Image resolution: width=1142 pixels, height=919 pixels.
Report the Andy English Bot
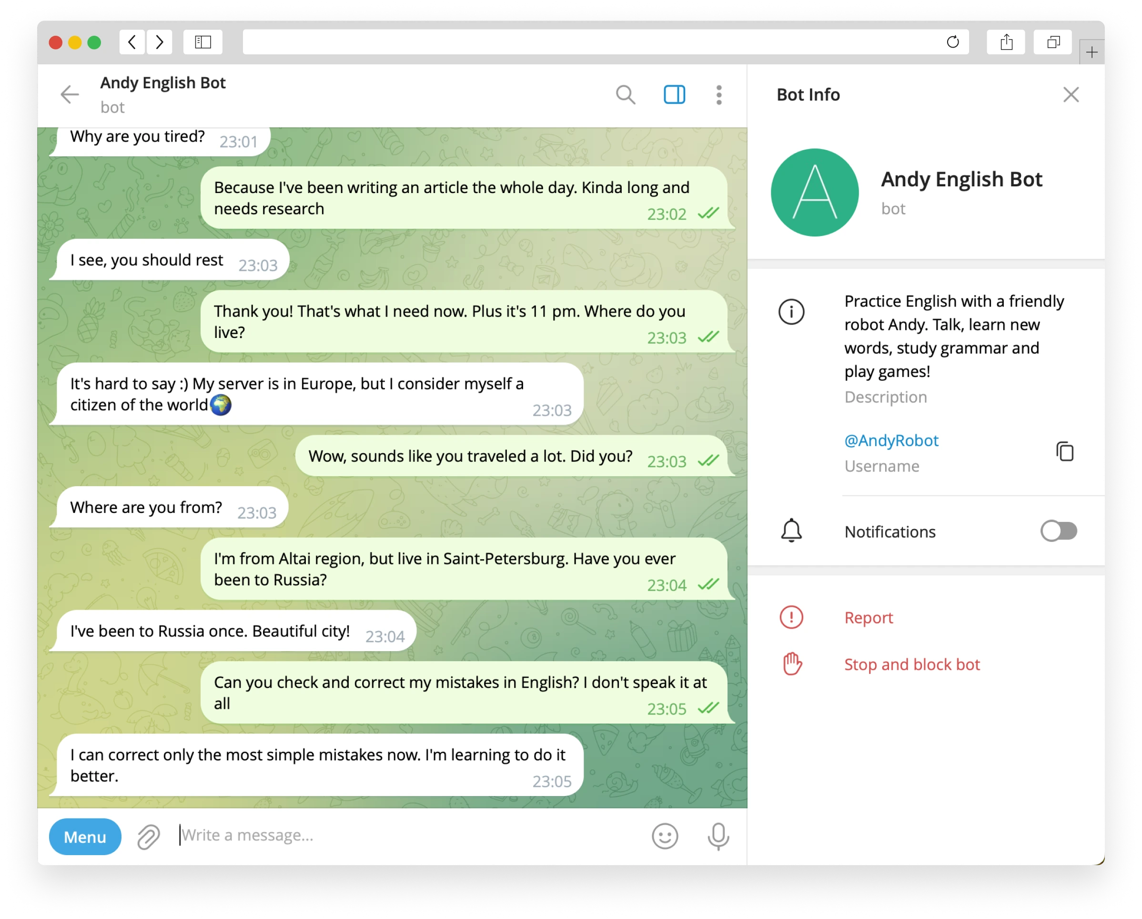click(x=868, y=617)
